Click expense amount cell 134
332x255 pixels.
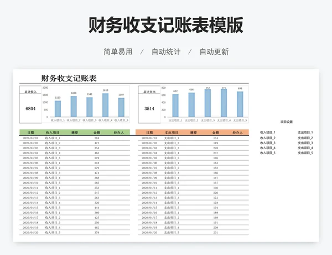216,138
